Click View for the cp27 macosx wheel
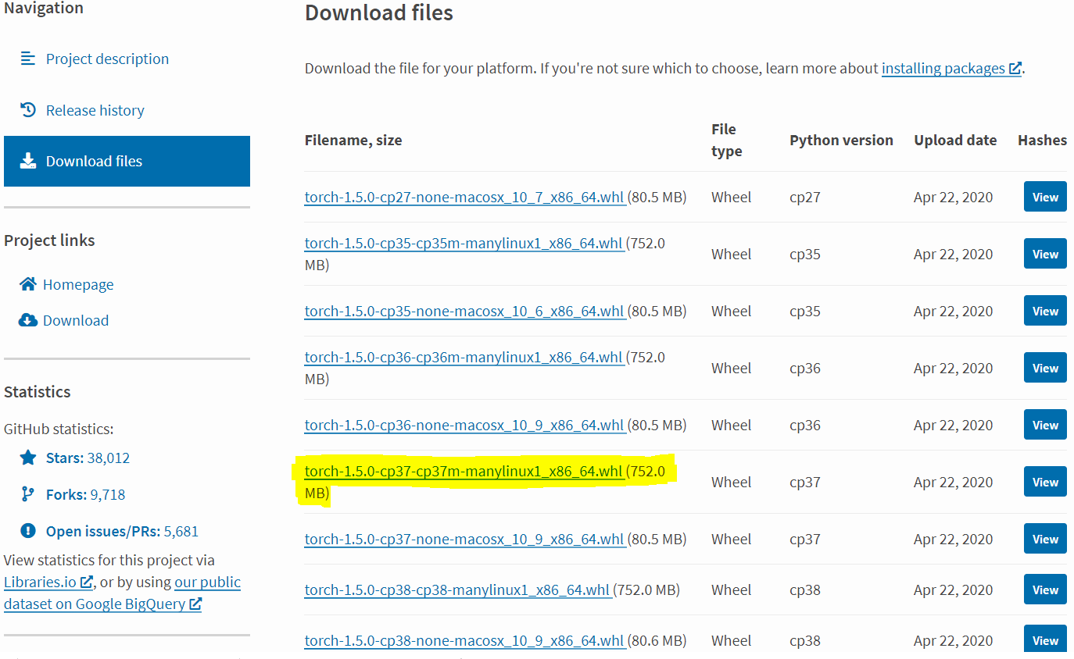 click(1044, 196)
